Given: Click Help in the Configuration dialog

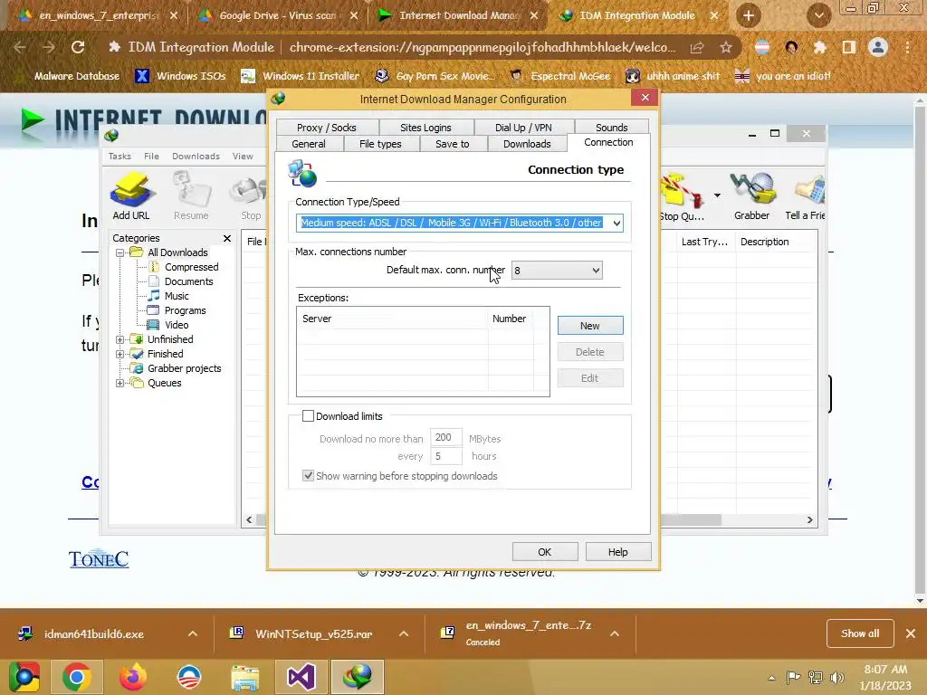Looking at the screenshot, I should 617,552.
